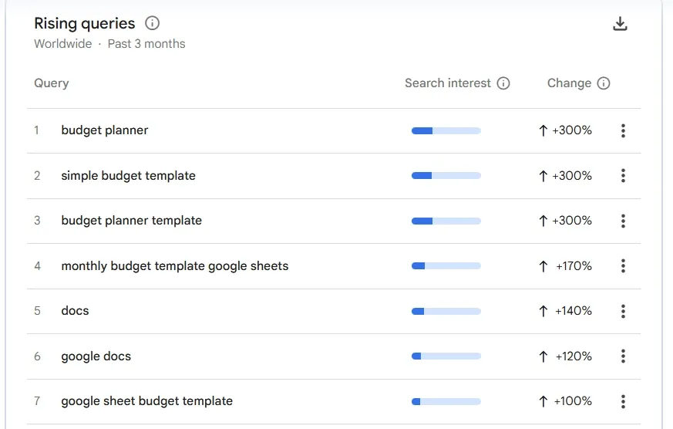Image resolution: width=673 pixels, height=429 pixels.
Task: Open more options for google sheet budget template
Action: pos(623,401)
